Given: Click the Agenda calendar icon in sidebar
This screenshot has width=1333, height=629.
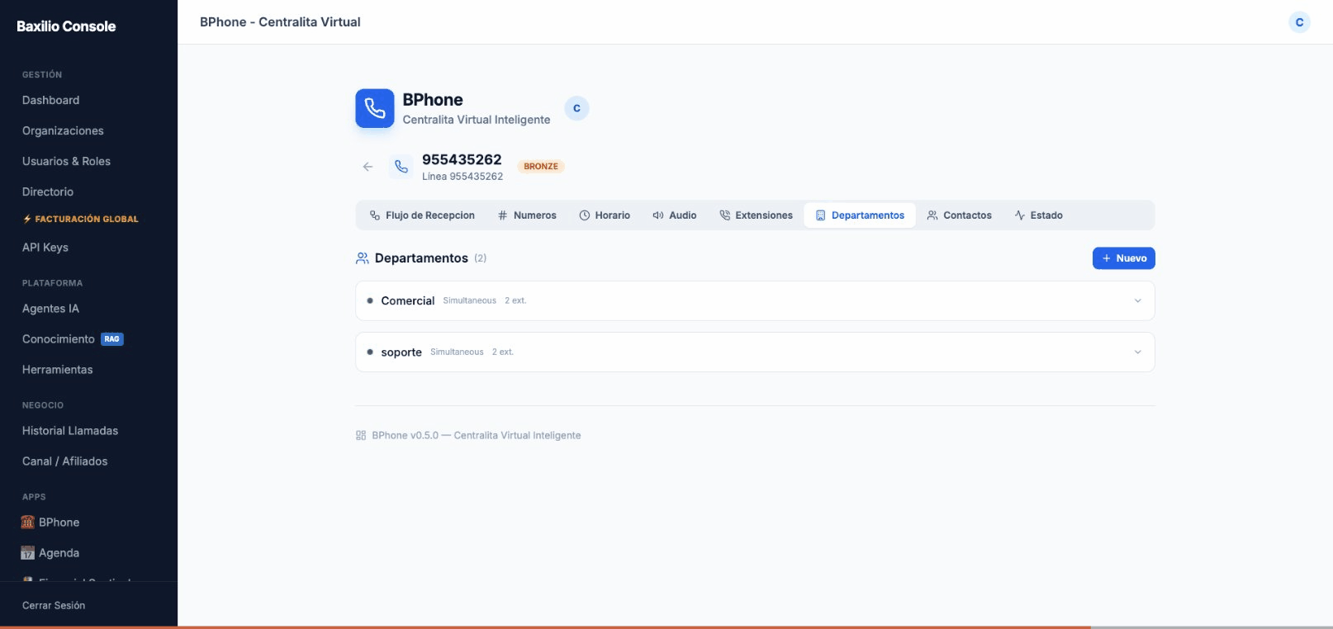Looking at the screenshot, I should pos(28,553).
